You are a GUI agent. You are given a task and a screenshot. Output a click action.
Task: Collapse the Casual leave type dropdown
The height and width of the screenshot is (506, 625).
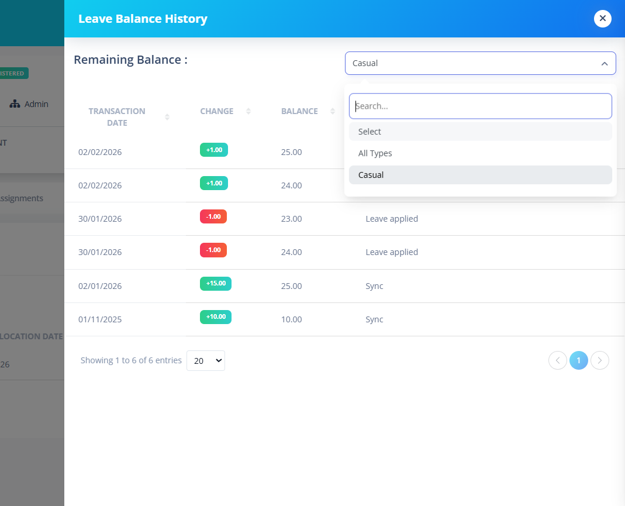[480, 63]
